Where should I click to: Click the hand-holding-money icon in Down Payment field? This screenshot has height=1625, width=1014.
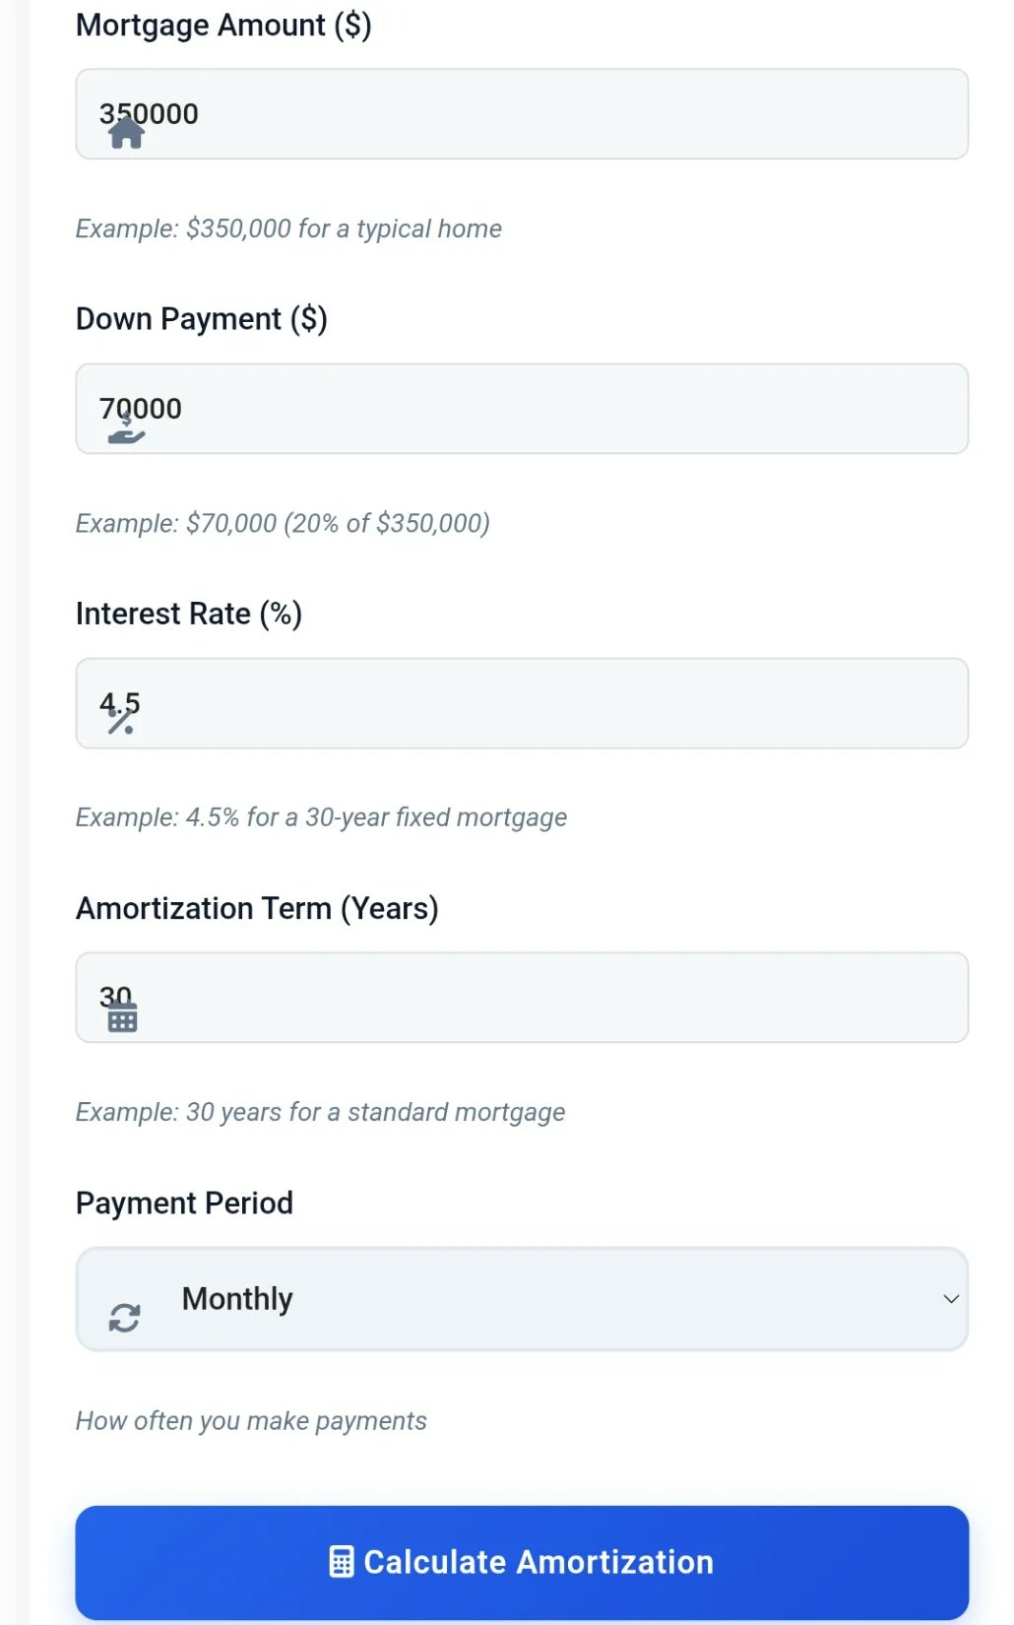click(126, 429)
